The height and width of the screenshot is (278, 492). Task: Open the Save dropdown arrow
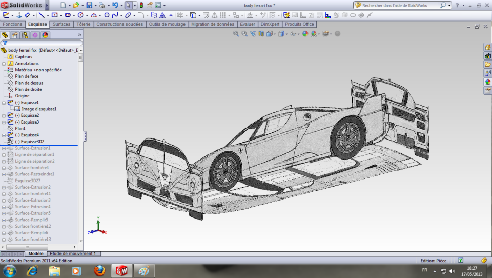pyautogui.click(x=95, y=6)
